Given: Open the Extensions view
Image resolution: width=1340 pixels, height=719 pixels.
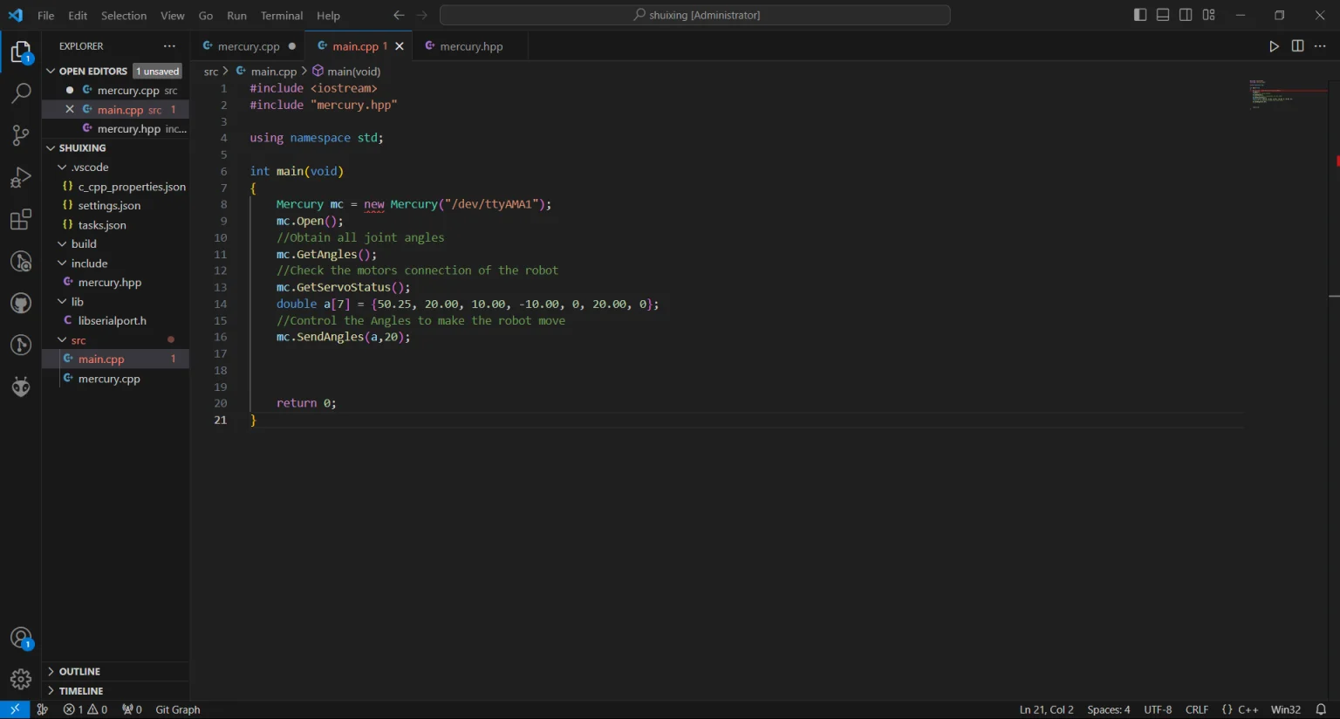Looking at the screenshot, I should point(21,219).
